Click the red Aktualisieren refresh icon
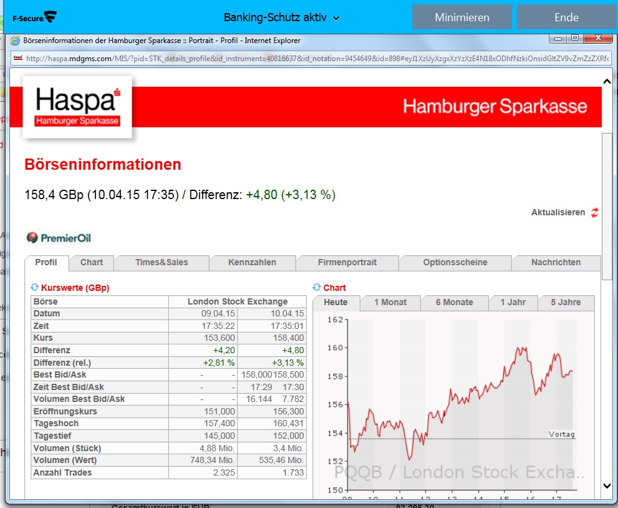The width and height of the screenshot is (618, 508). [x=594, y=213]
